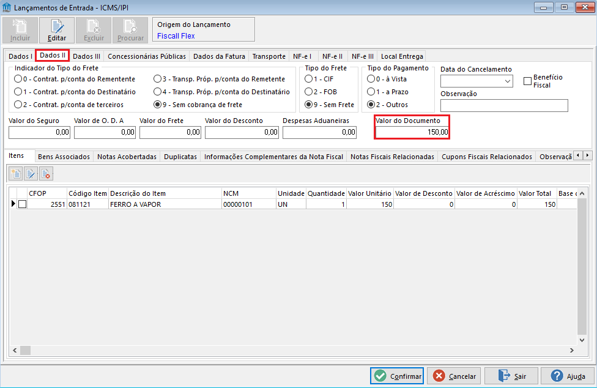Click the horizontal scrollbar right arrow
597x388 pixels.
[571, 350]
